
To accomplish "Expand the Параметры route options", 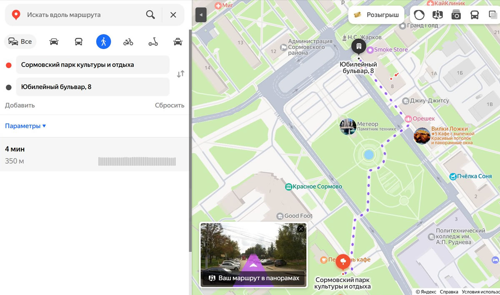I will coord(25,126).
